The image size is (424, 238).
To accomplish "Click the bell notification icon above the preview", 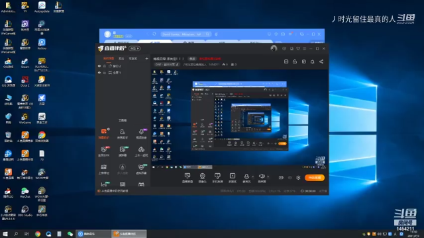I will [x=312, y=61].
